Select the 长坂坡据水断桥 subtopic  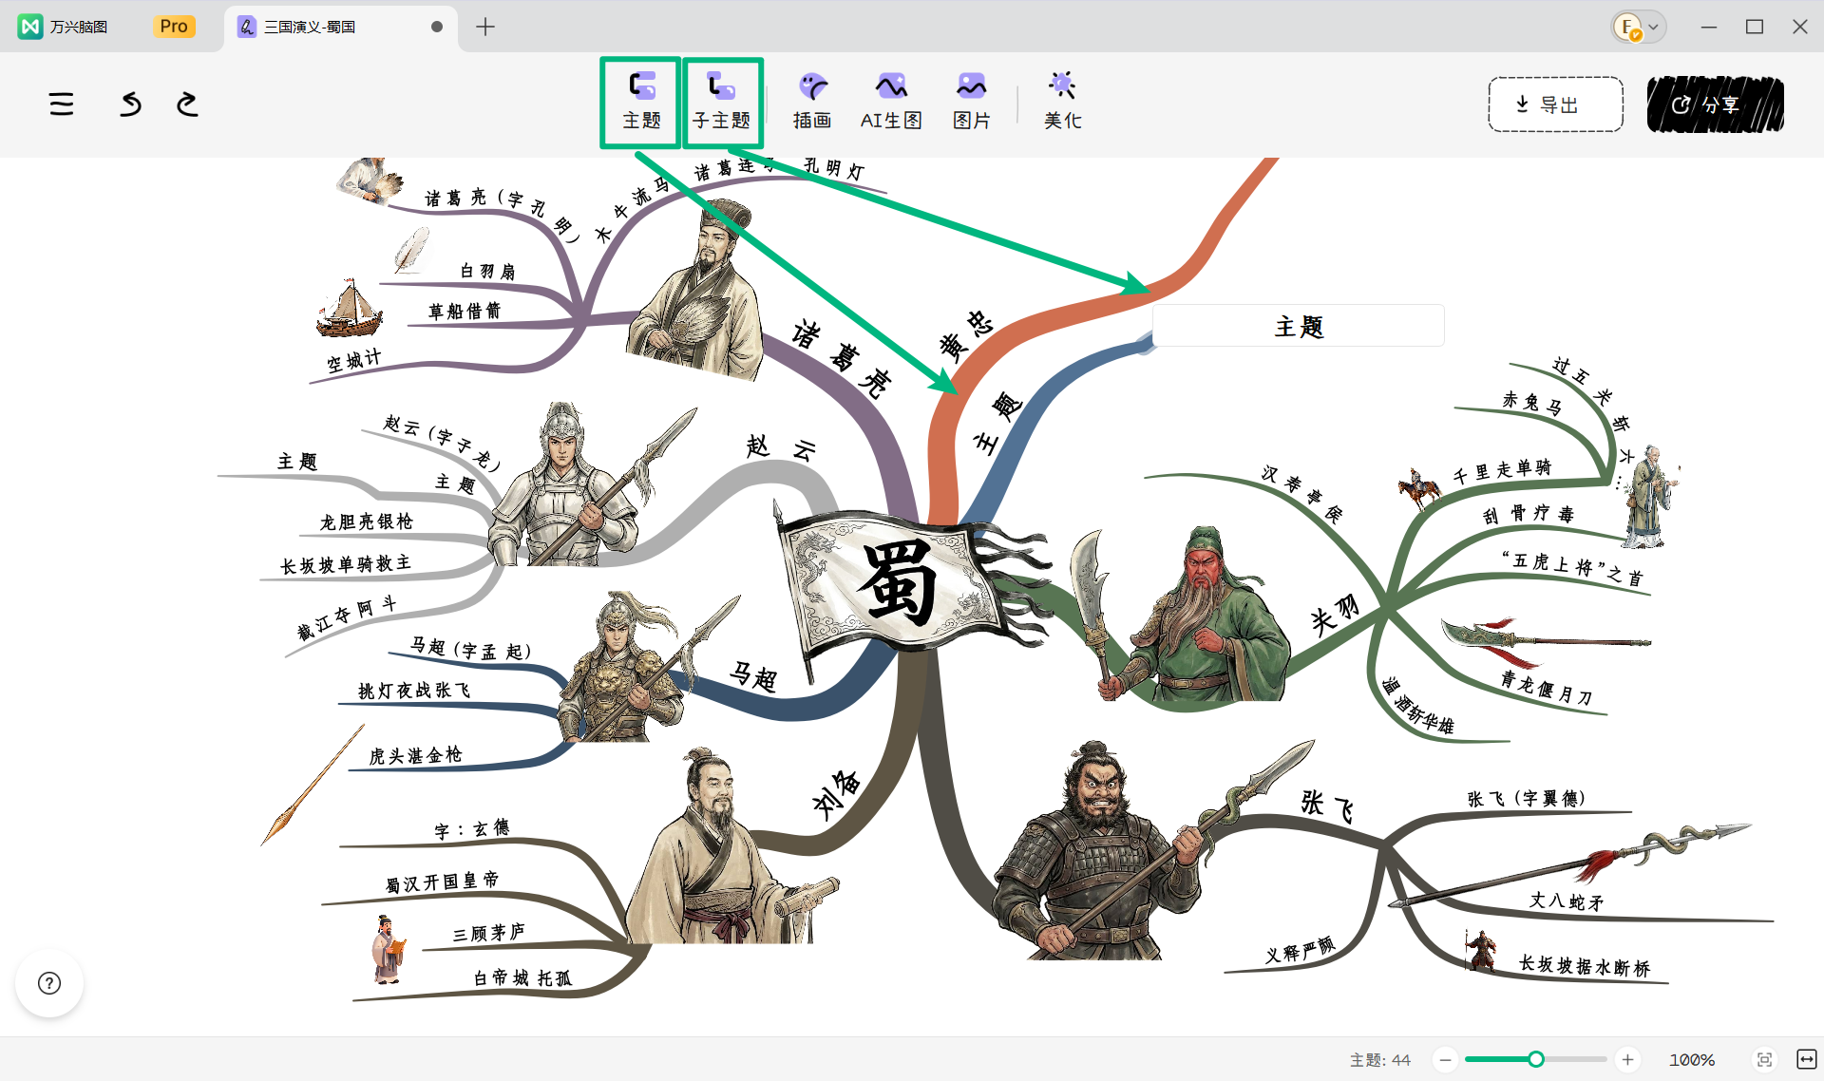tap(1585, 966)
